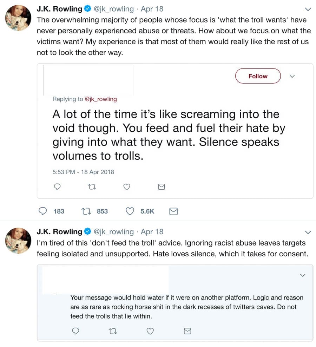The width and height of the screenshot is (316, 347).
Task: Like Rowling's tweet with 5.6K likes
Action: coord(130,211)
